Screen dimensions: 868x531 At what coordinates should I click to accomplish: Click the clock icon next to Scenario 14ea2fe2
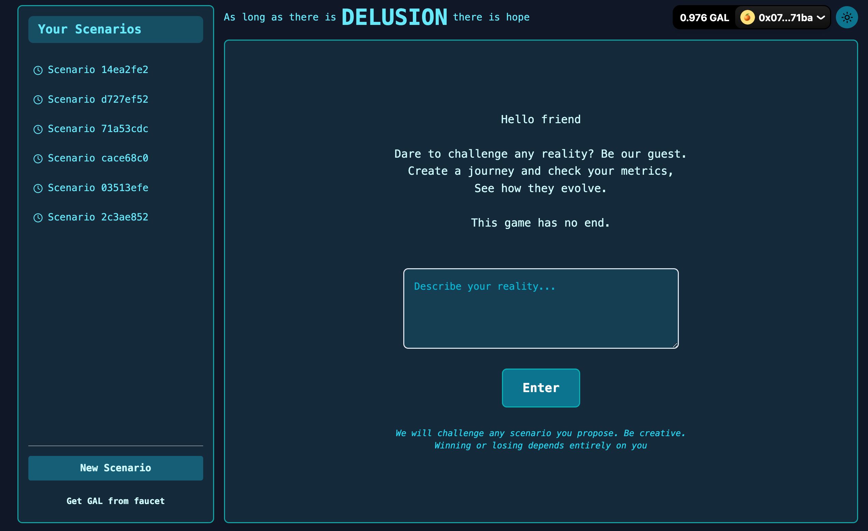tap(39, 70)
